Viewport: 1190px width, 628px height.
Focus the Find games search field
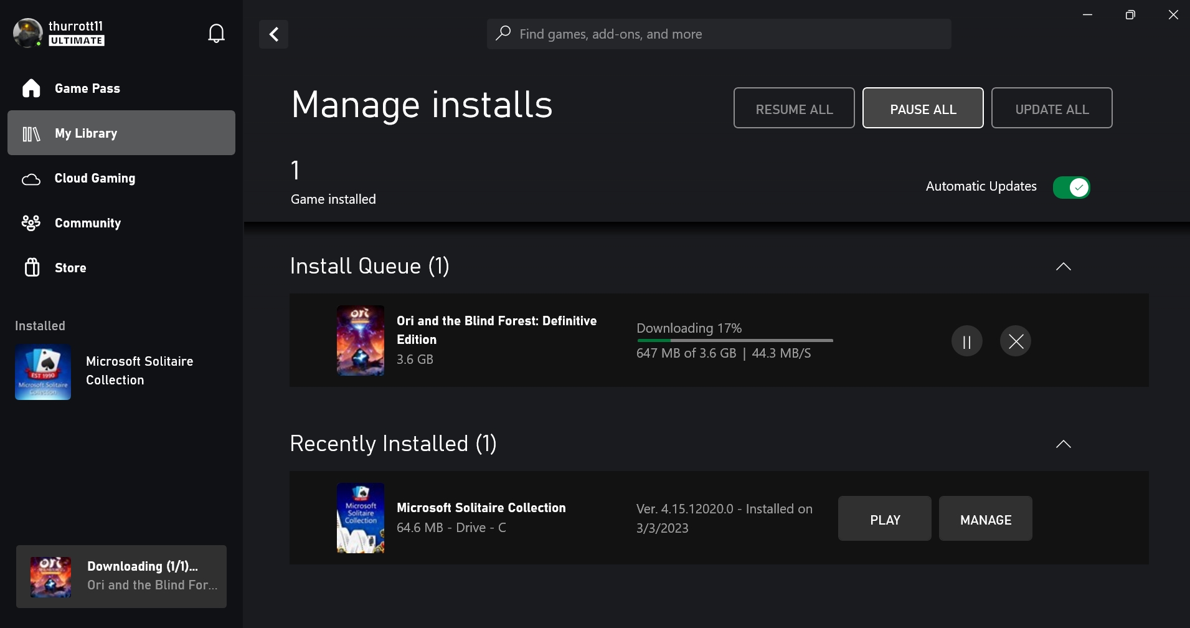coord(719,34)
